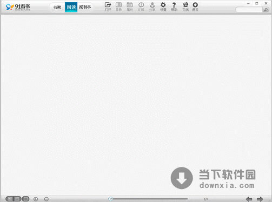Open the 属性 properties icon
Screen dimensions: 272x202
130,7
